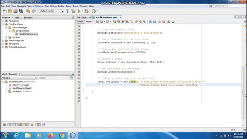Image resolution: width=247 pixels, height=139 pixels.
Task: Click the Profile Project toolbar icon
Action: (x=94, y=11)
